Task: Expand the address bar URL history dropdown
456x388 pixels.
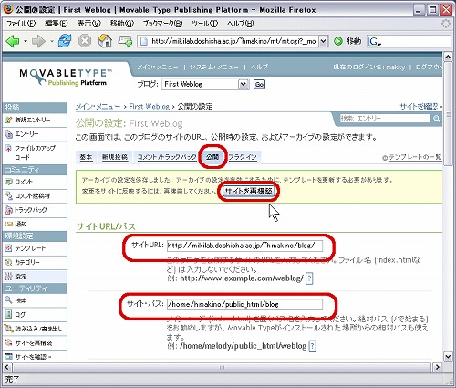Action: 323,41
